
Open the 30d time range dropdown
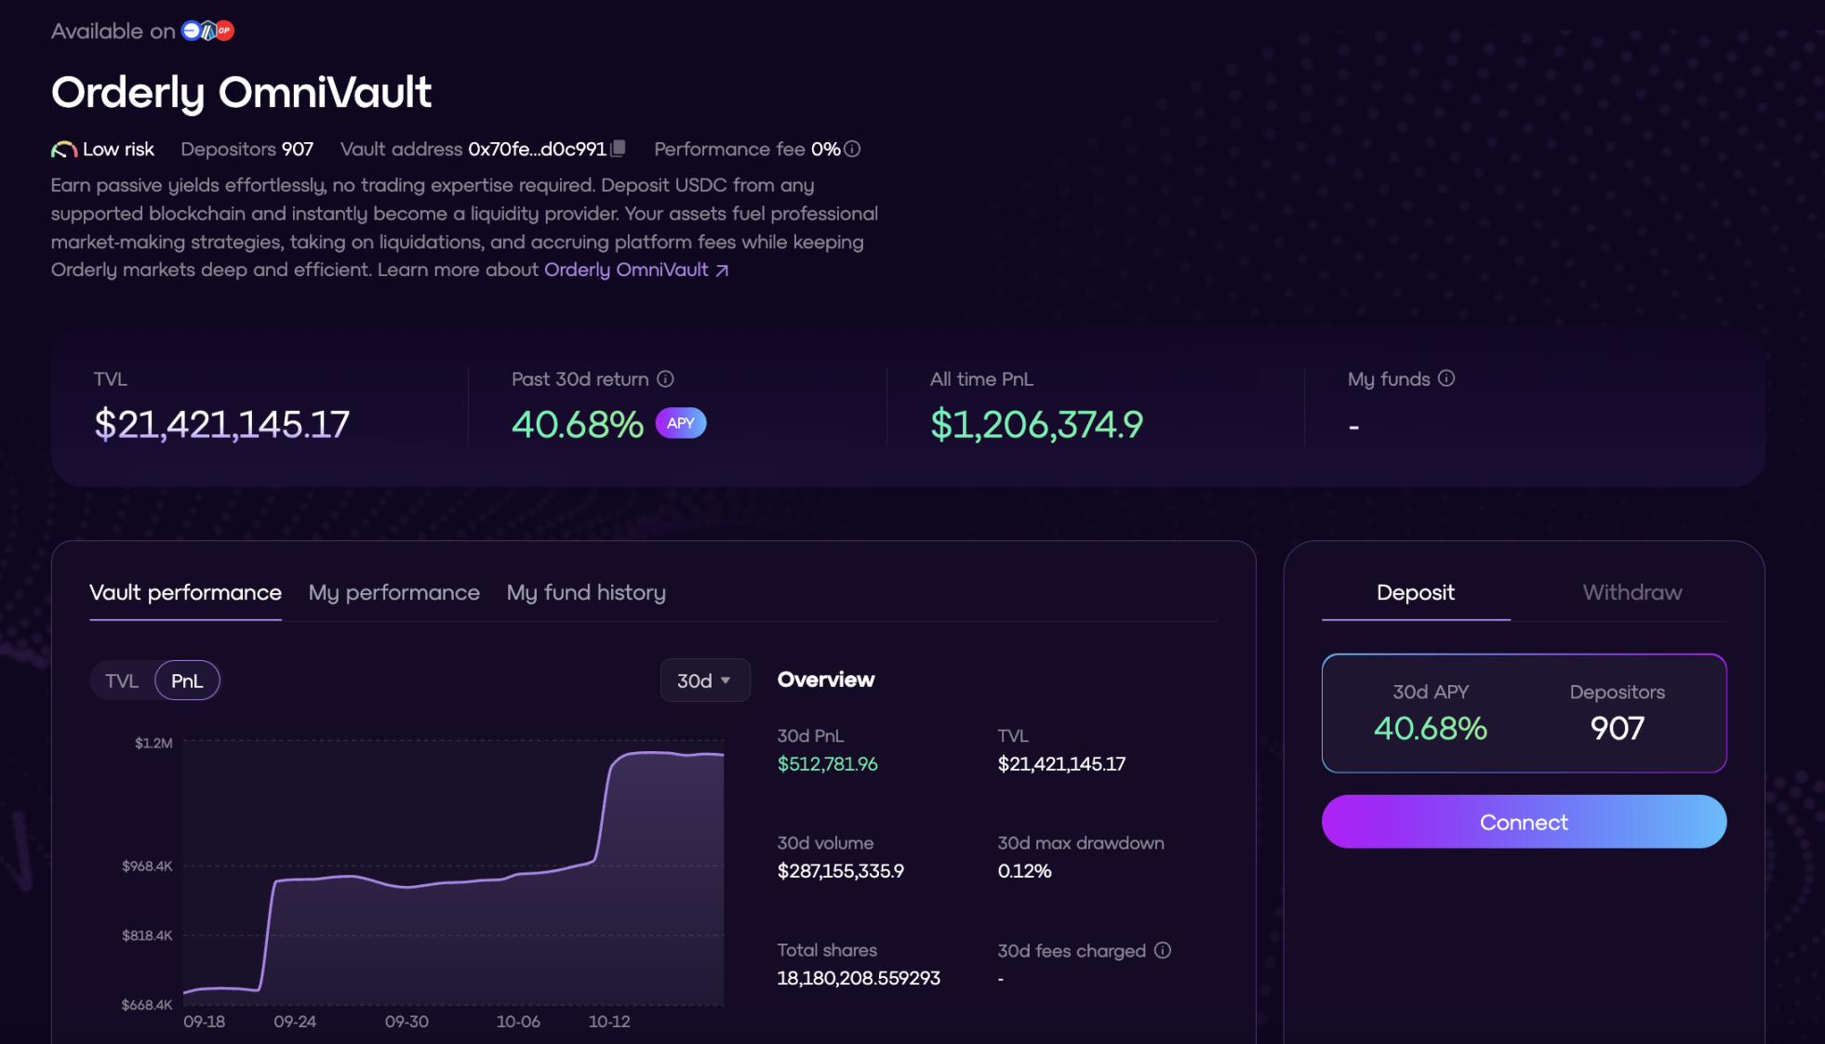pos(704,681)
